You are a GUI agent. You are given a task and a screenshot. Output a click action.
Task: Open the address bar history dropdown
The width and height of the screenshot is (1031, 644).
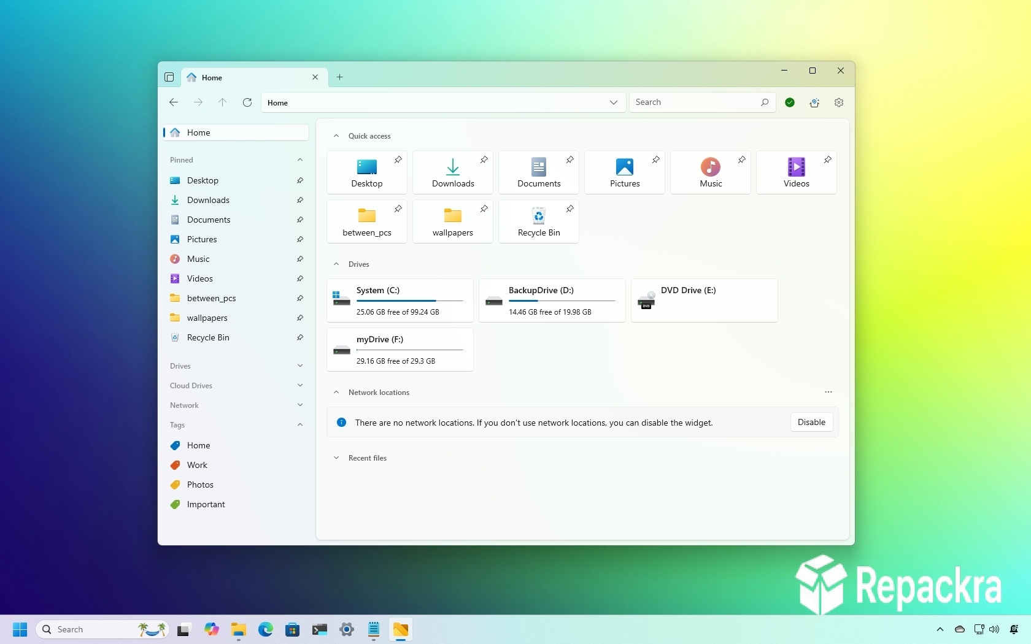click(614, 102)
